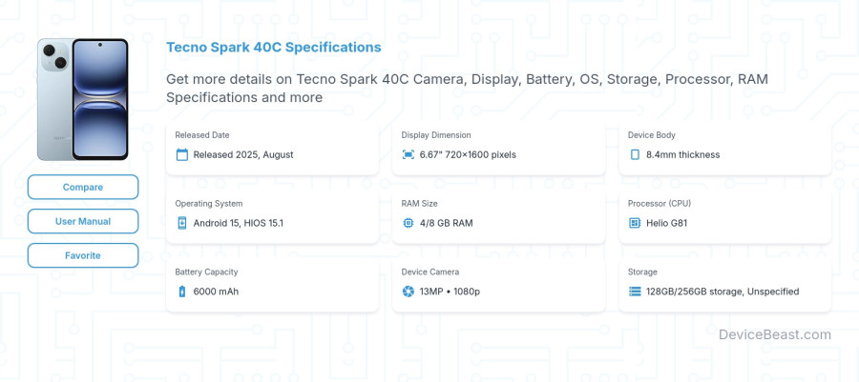859x382 pixels.
Task: Click the storage stack icon
Action: pos(635,292)
